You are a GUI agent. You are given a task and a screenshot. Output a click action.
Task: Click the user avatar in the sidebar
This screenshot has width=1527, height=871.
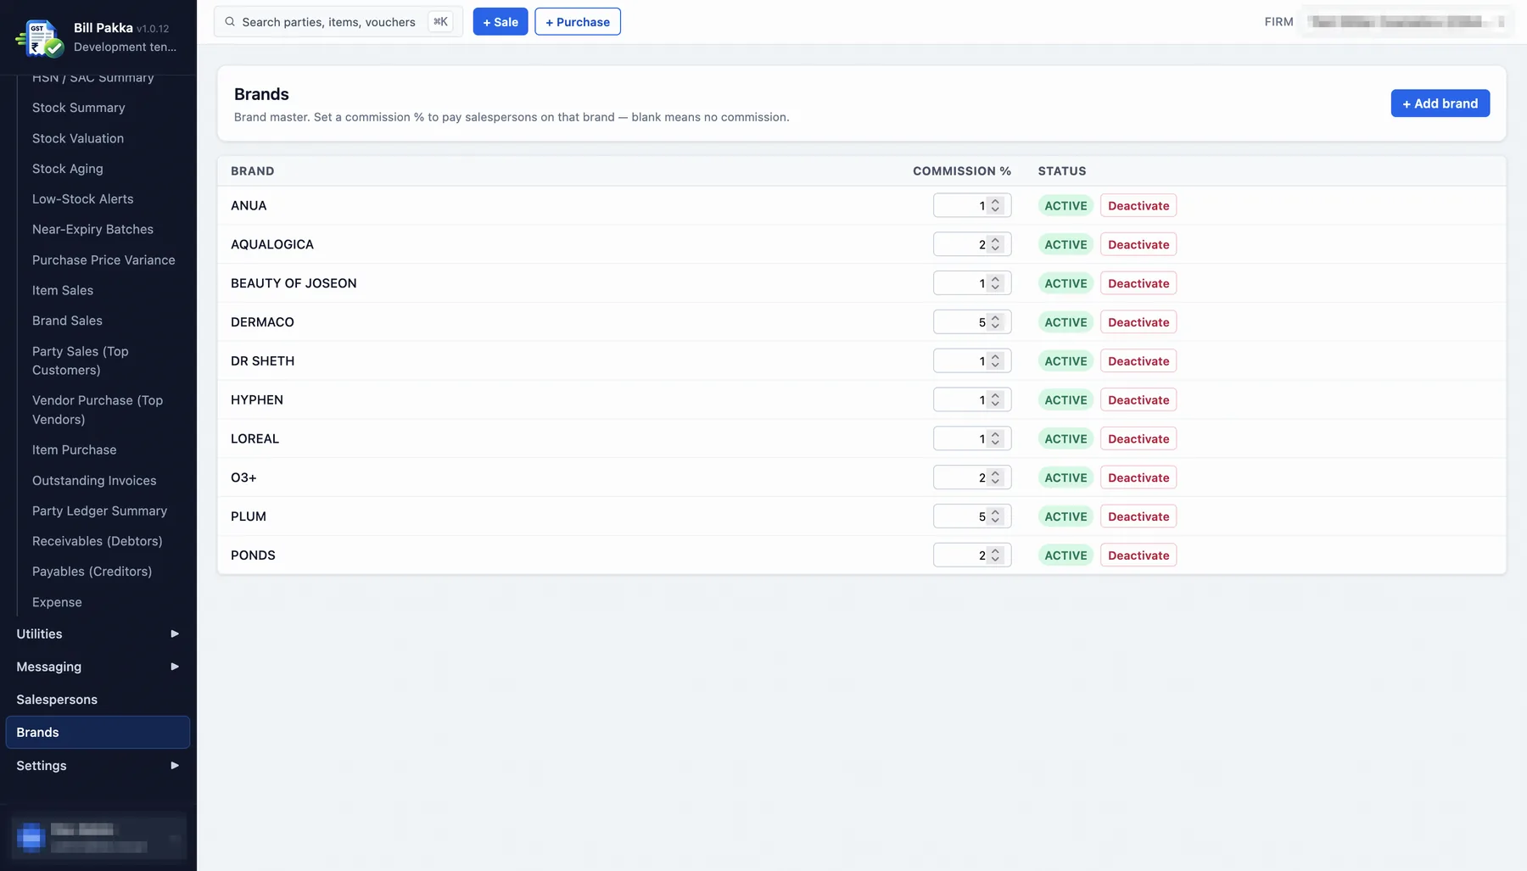(x=31, y=837)
